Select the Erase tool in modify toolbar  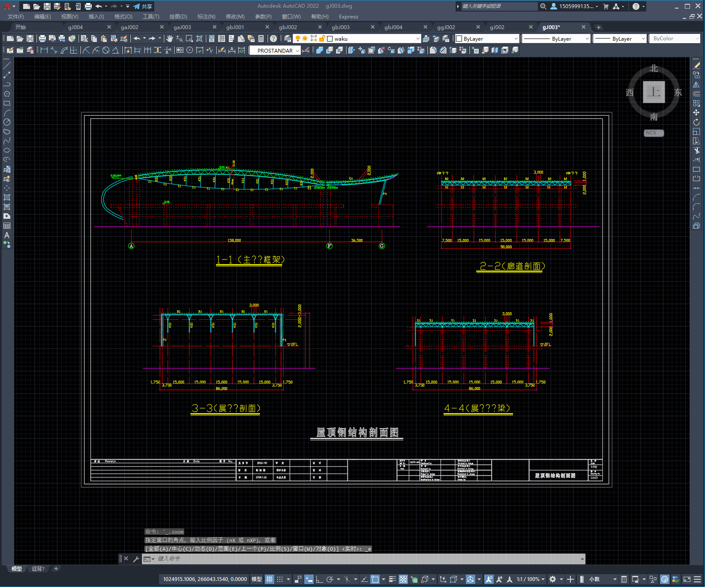point(696,66)
